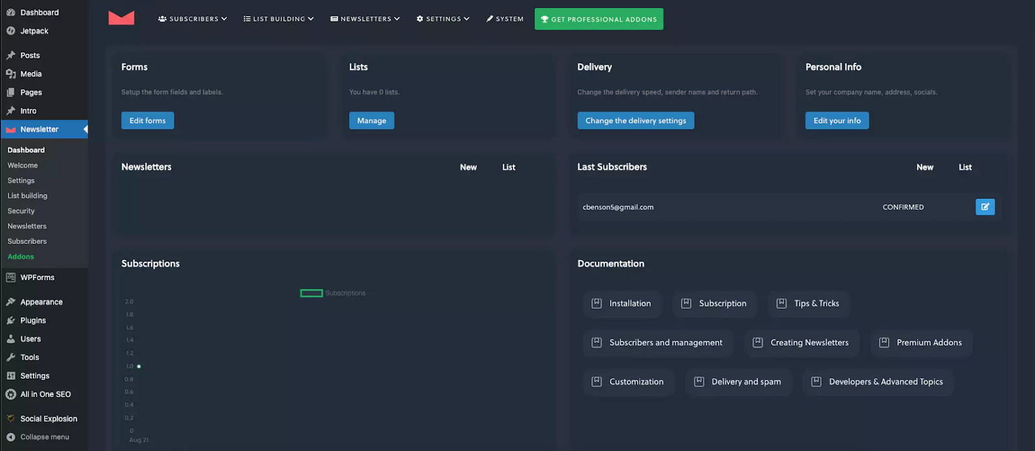Open the Plugins admin menu
The image size is (1035, 451).
pyautogui.click(x=33, y=320)
